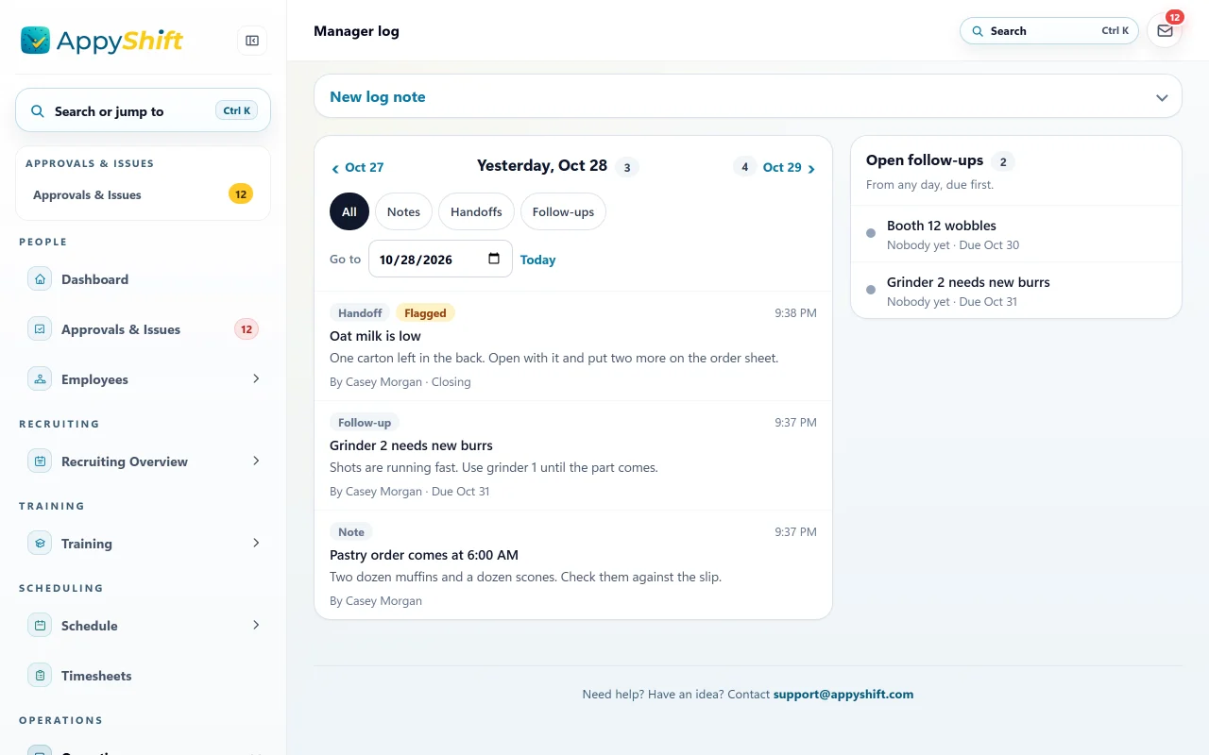This screenshot has height=755, width=1209.
Task: Open the date picker calendar icon
Action: tap(494, 259)
